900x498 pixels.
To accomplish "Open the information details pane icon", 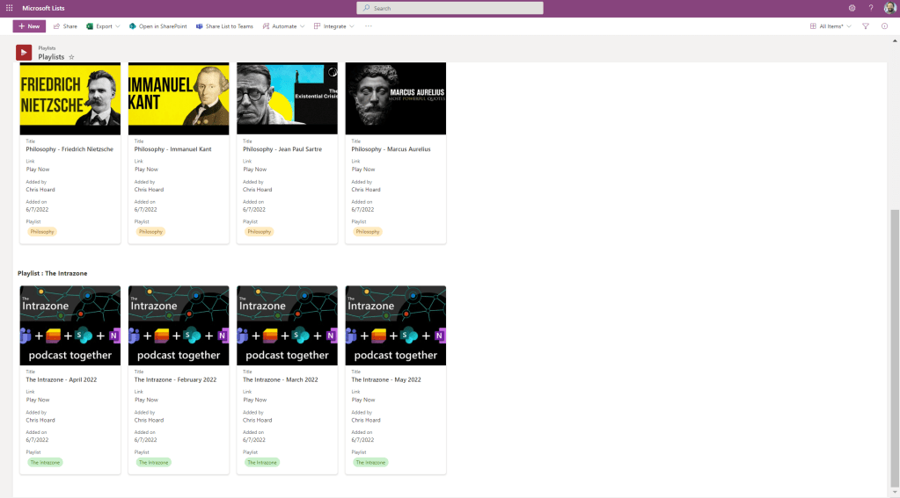I will pos(884,26).
